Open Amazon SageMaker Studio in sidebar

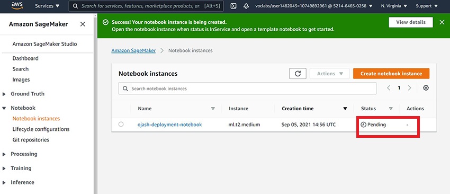[x=44, y=45]
